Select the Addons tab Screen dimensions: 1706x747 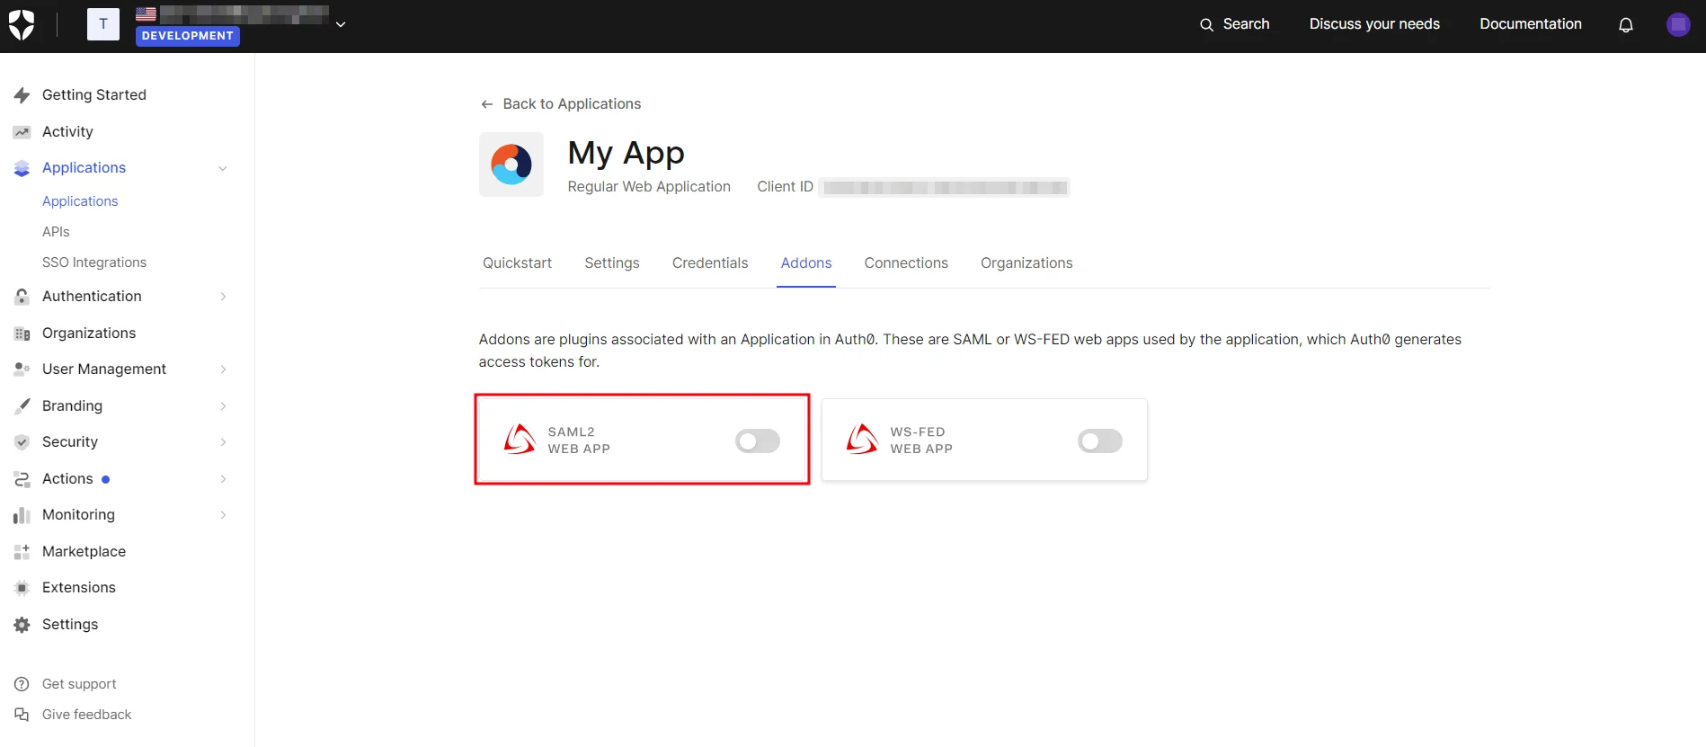click(x=806, y=263)
